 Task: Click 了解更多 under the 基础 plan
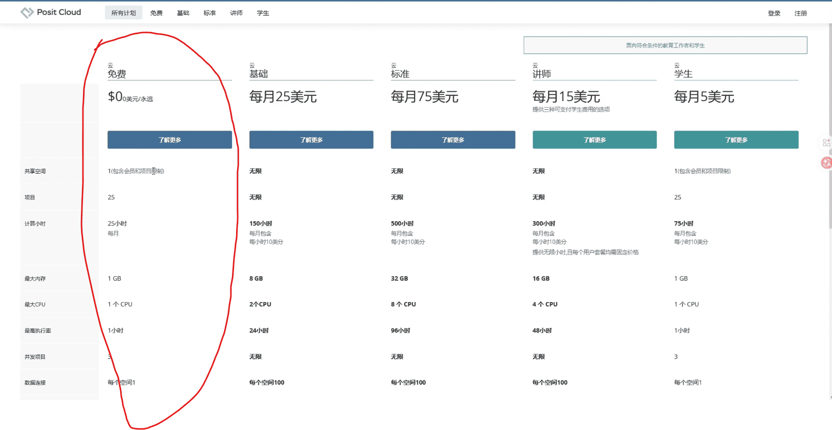[x=311, y=140]
